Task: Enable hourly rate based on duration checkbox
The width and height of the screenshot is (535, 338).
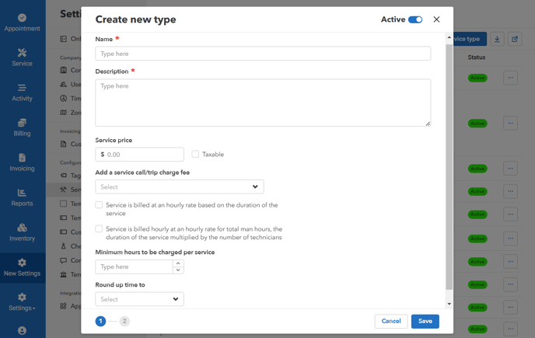Action: tap(99, 205)
